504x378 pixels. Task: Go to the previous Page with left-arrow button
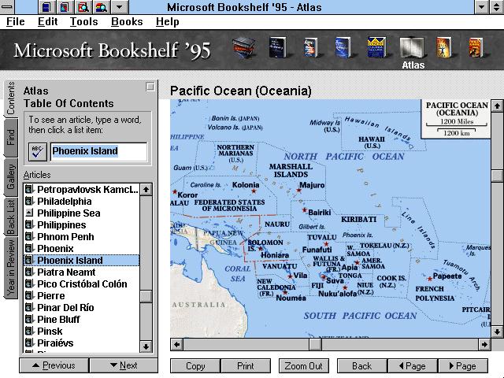(x=413, y=366)
